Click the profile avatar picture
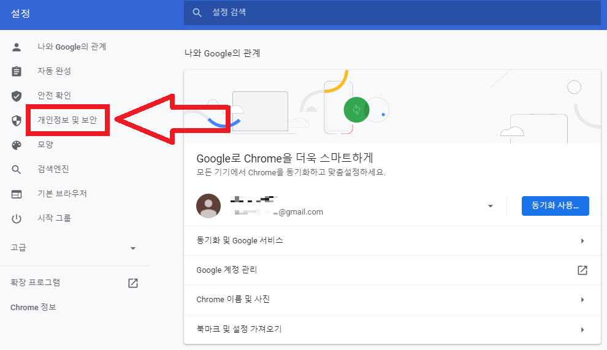 (208, 206)
